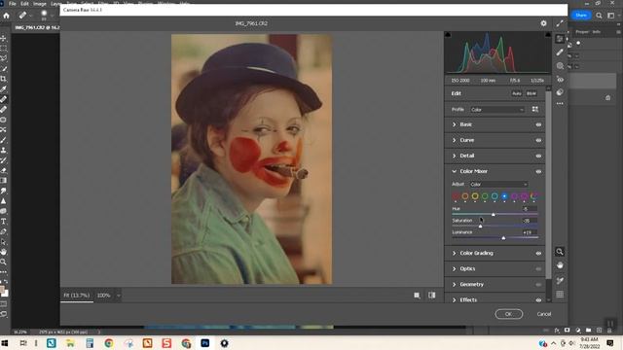
Task: Click the Luminance slider handle
Action: coord(503,237)
